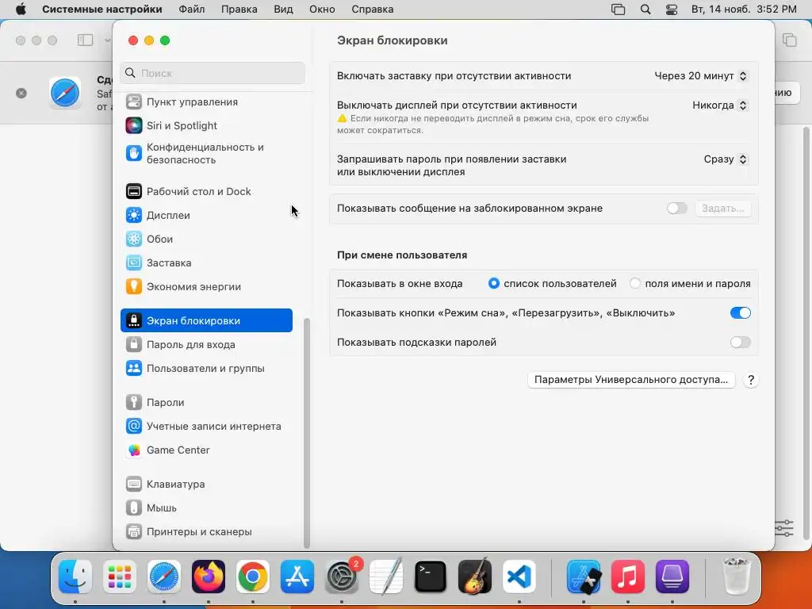The image size is (812, 609).
Task: Open Firefox from the Dock
Action: point(209,576)
